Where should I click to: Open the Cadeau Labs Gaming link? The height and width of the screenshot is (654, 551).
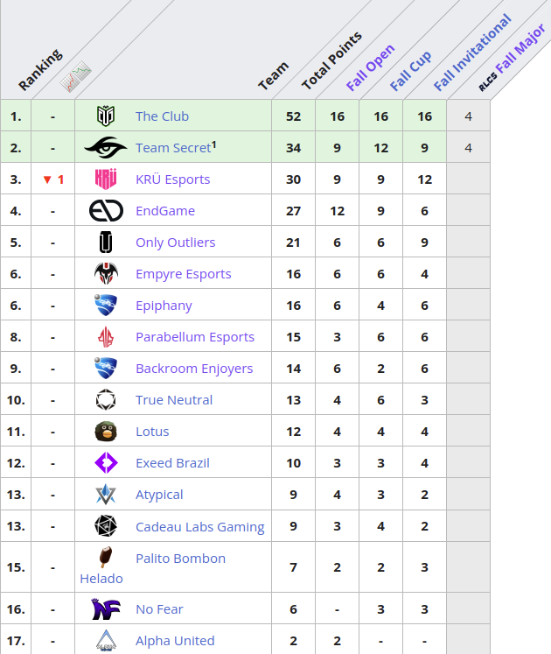[x=200, y=527]
